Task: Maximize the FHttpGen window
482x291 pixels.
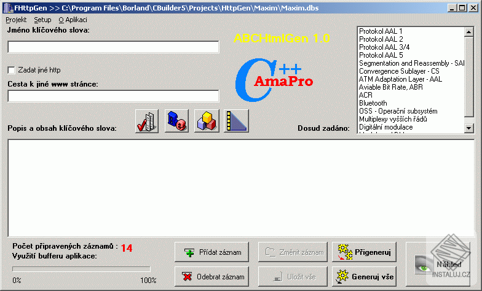Action: [x=462, y=8]
